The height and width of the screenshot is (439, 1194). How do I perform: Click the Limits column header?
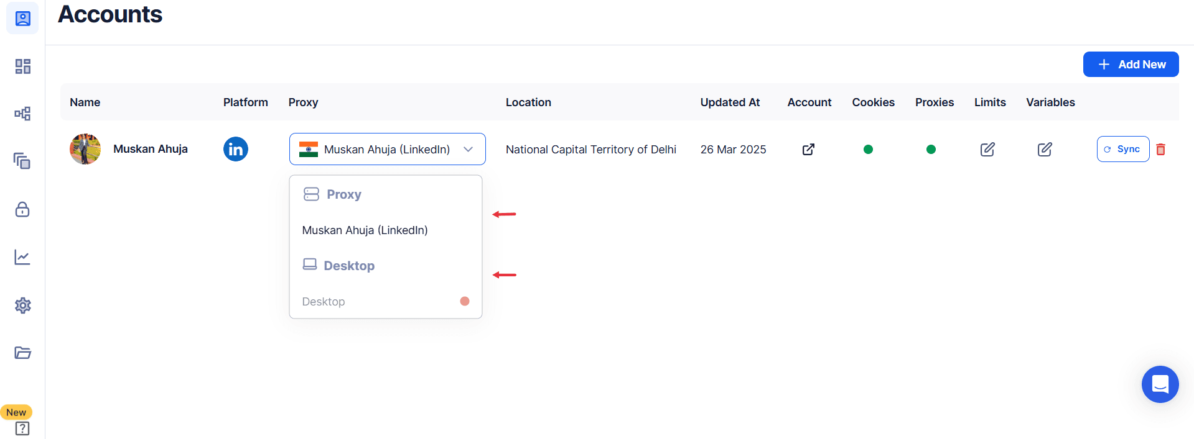[x=990, y=102]
